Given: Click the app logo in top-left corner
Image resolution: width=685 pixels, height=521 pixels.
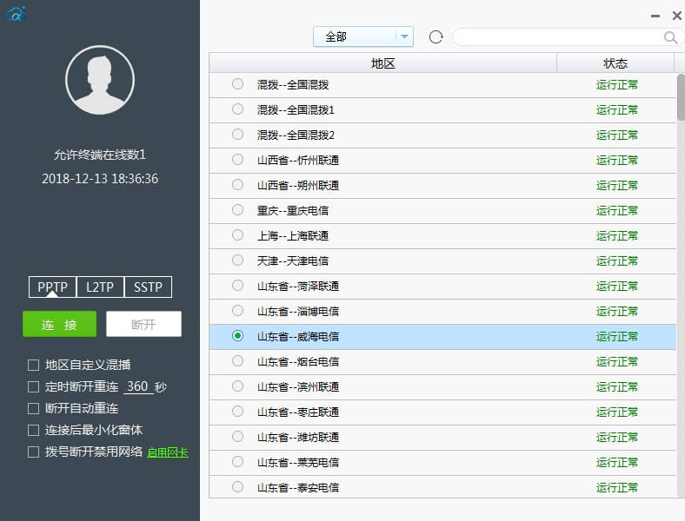Looking at the screenshot, I should [x=16, y=14].
